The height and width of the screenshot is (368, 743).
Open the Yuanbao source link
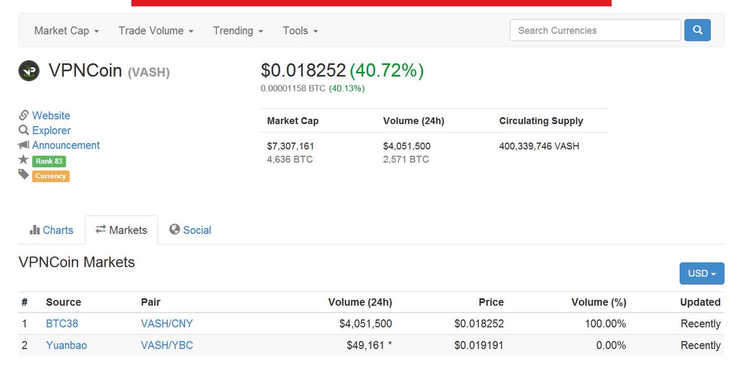66,345
